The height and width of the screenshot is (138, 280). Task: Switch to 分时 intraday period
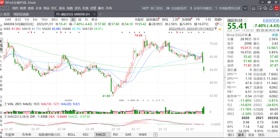pyautogui.click(x=8, y=20)
